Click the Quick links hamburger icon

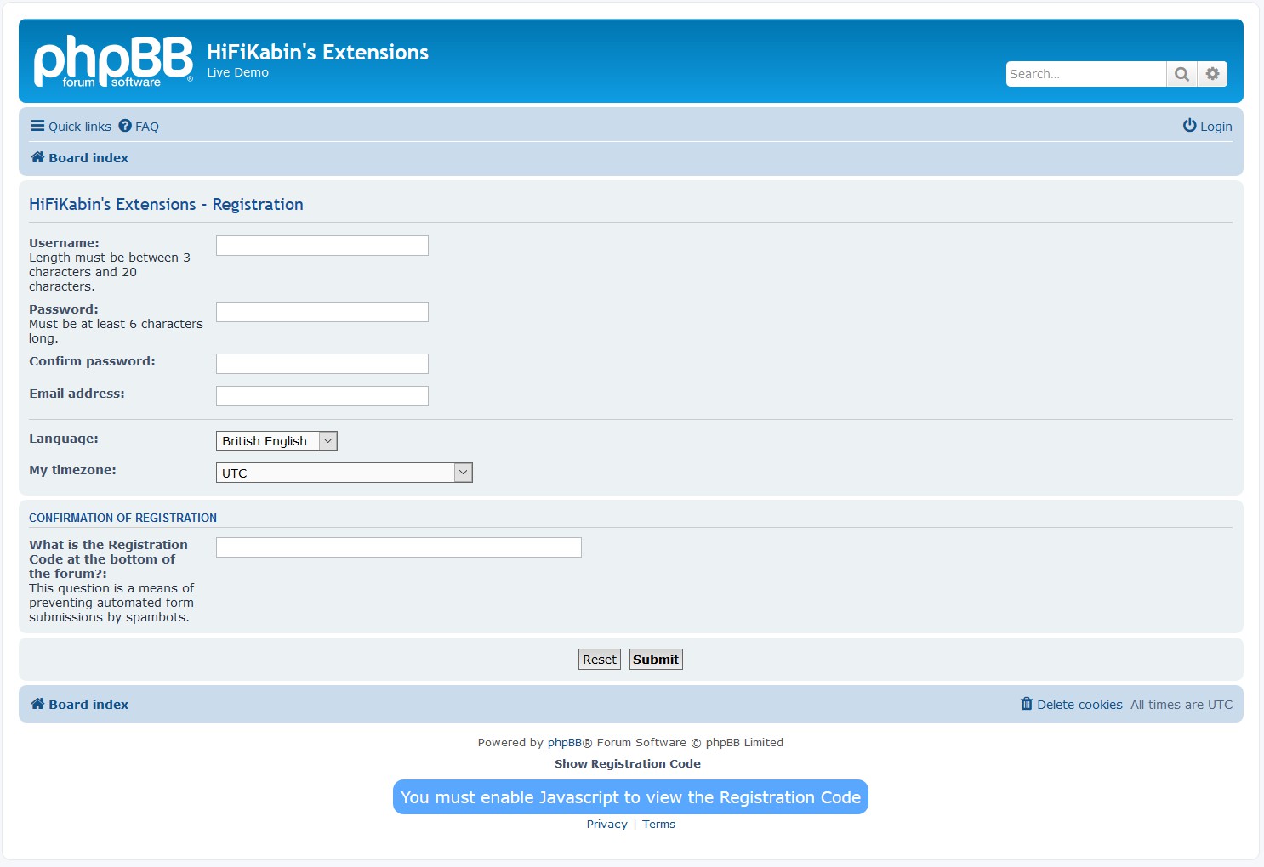click(x=37, y=126)
